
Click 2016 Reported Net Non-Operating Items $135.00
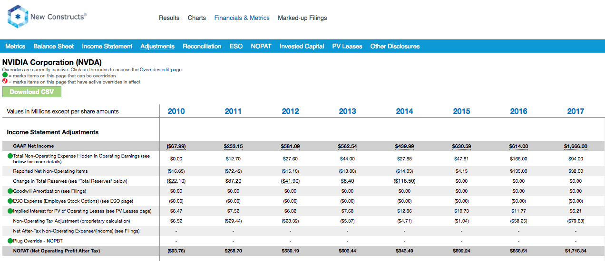[x=518, y=171]
